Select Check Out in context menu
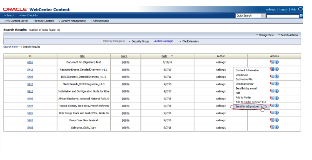The image size is (312, 160). pyautogui.click(x=242, y=75)
